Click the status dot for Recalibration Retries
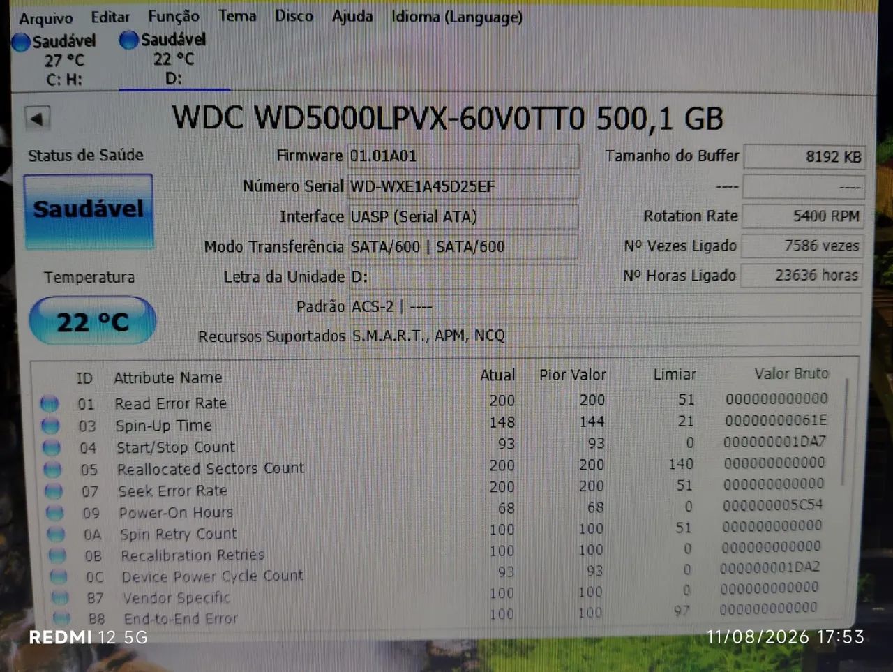893x672 pixels. pyautogui.click(x=58, y=555)
